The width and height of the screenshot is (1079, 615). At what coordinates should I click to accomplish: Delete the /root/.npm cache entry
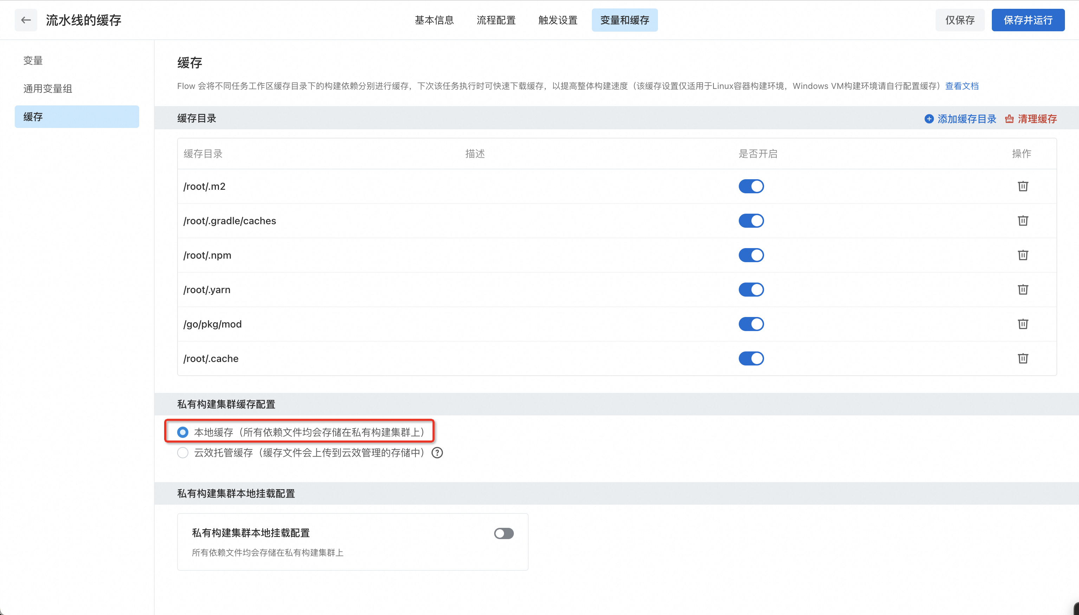tap(1022, 255)
